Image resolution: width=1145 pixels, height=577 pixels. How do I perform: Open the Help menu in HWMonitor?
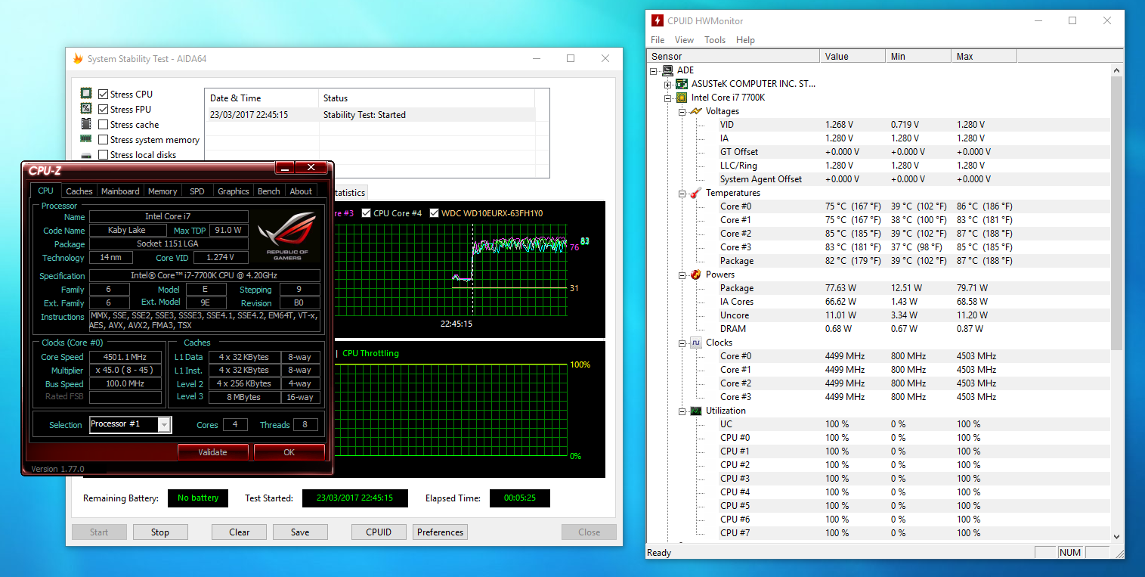pyautogui.click(x=745, y=40)
